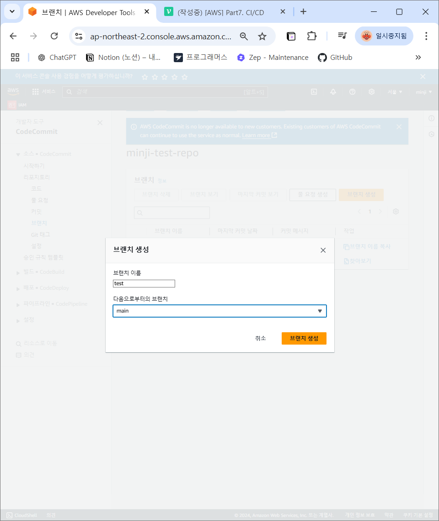Open the 일시중지됨 profile button
Image resolution: width=439 pixels, height=521 pixels.
click(384, 36)
